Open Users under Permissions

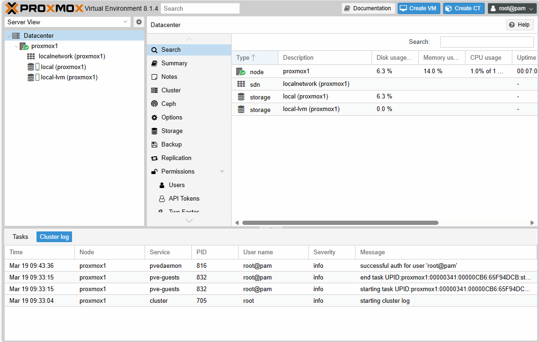pos(162,185)
